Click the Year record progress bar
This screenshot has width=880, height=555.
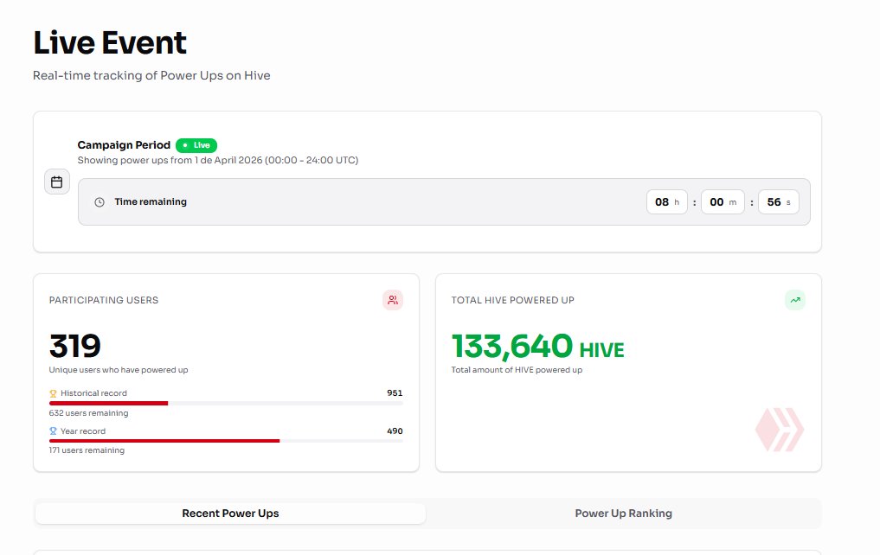point(226,441)
